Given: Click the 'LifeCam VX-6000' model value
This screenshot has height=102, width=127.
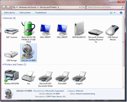Looking at the screenshot, I should pyautogui.click(x=53, y=94).
